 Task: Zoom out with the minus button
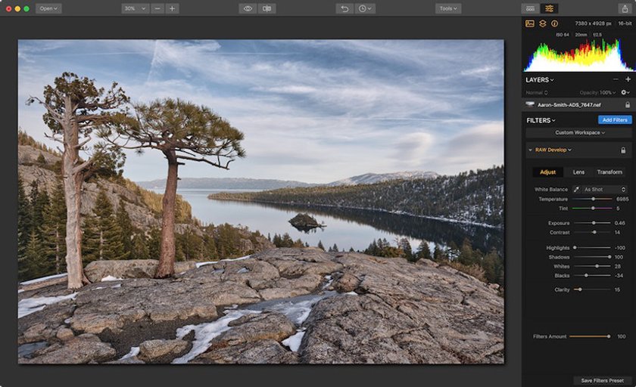point(157,8)
